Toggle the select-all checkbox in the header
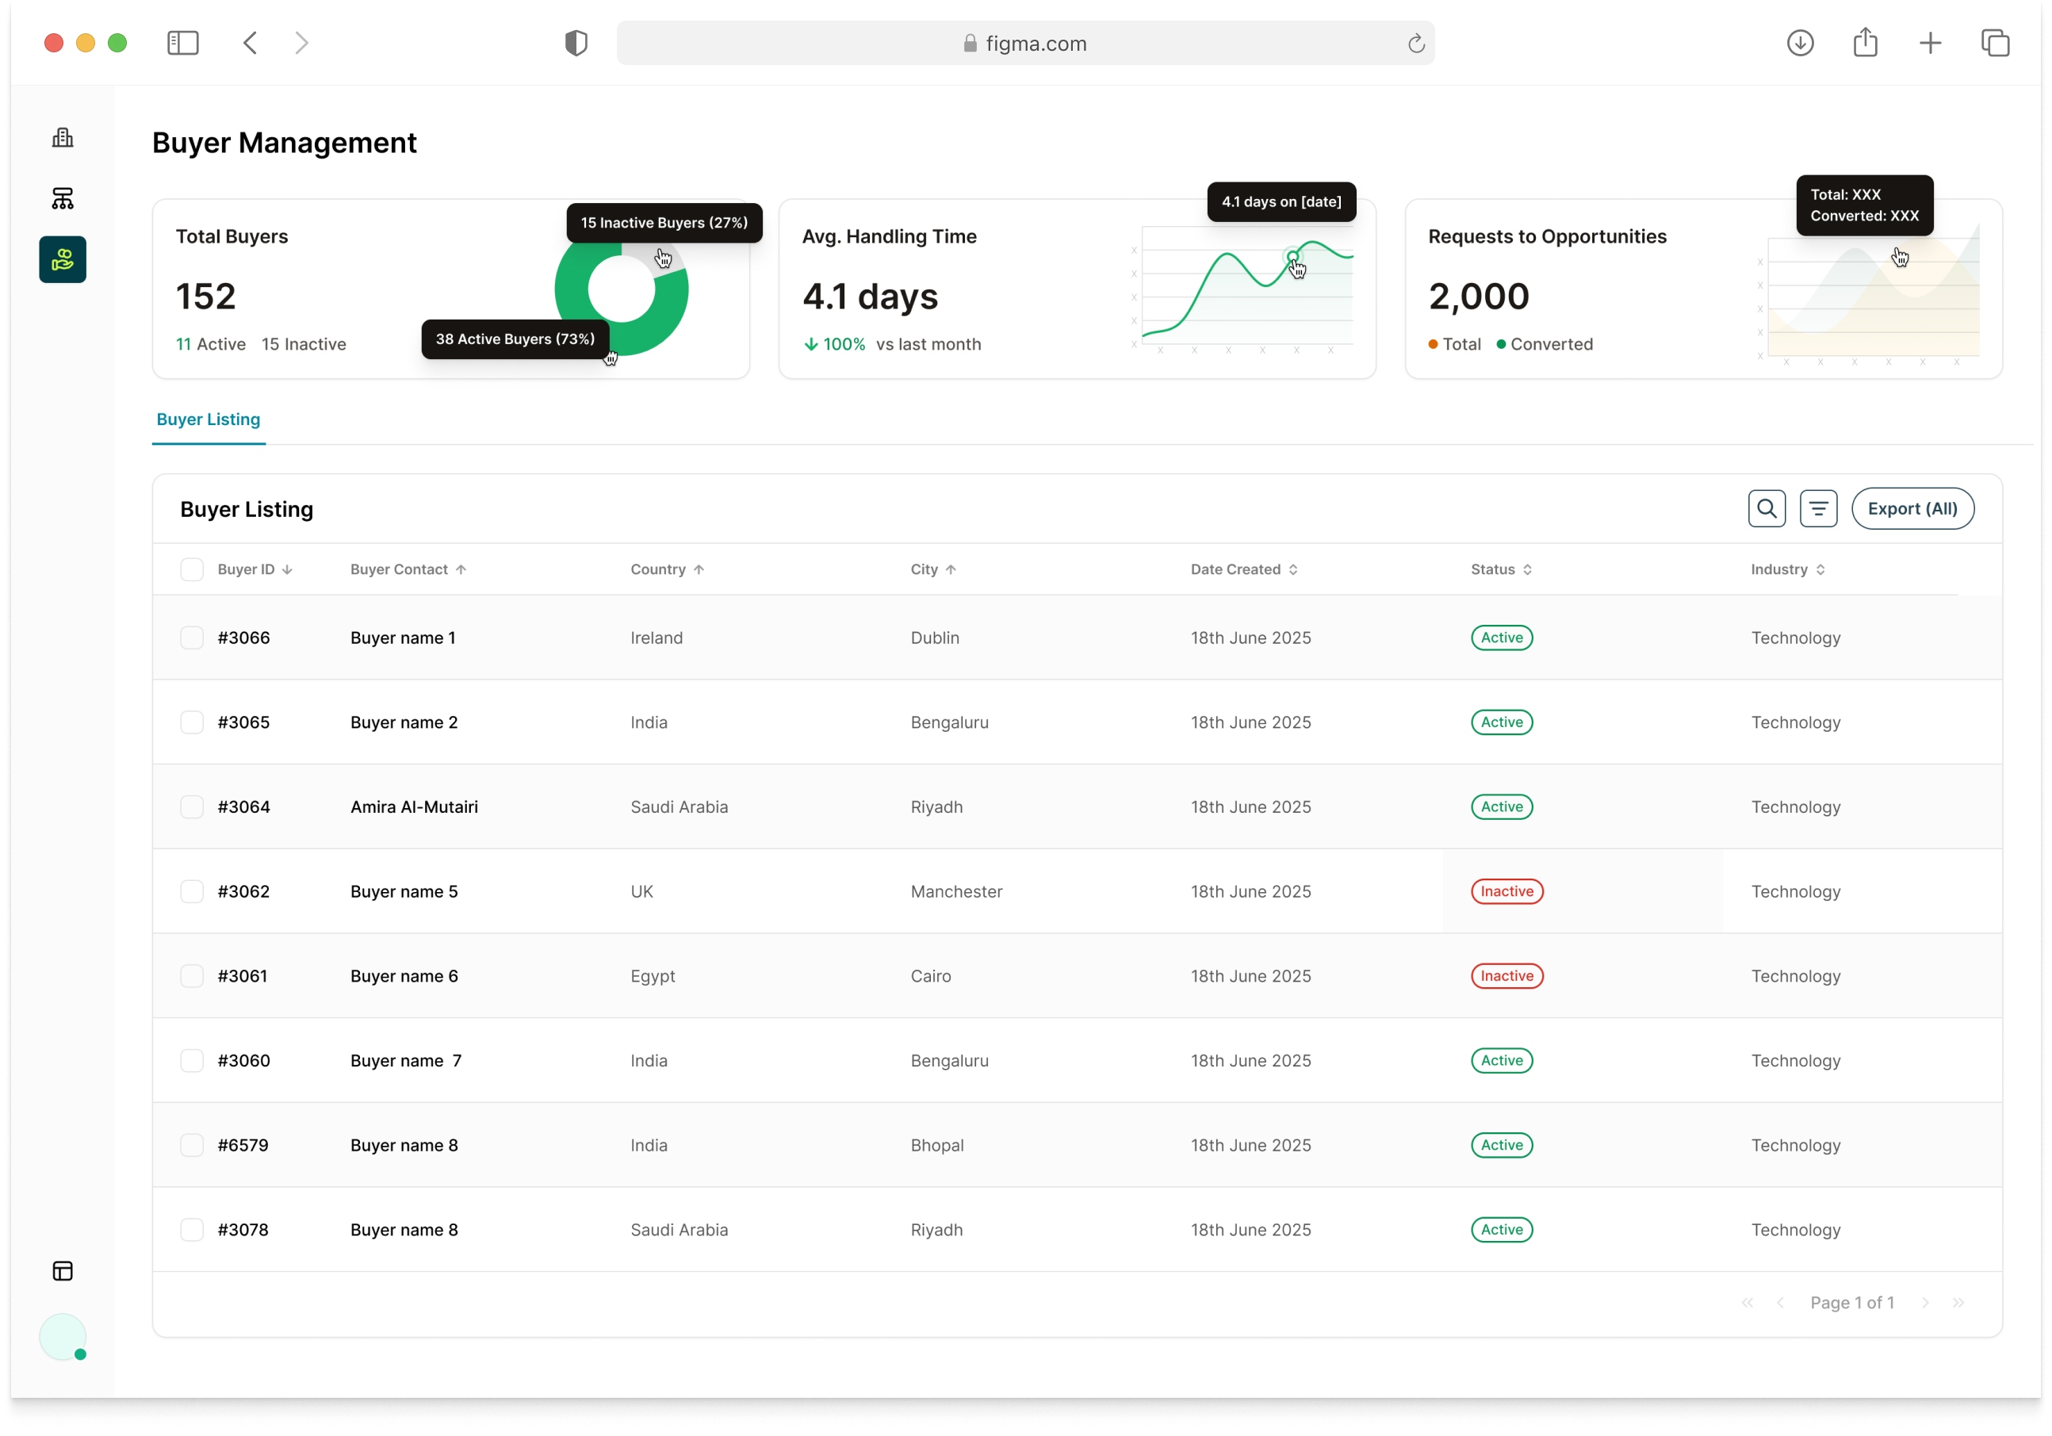2052x1436 pixels. pos(192,569)
